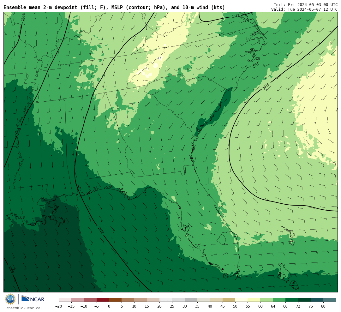This screenshot has width=341, height=312.
Task: Pick the medium gray 30 to 35 swatch
Action: pyautogui.click(x=191, y=300)
